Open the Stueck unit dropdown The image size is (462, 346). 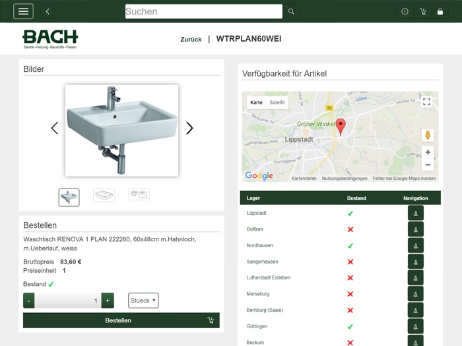(x=143, y=301)
